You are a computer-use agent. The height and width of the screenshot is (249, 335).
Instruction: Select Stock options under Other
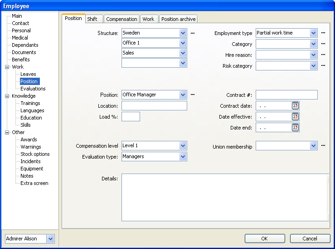pyautogui.click(x=35, y=154)
